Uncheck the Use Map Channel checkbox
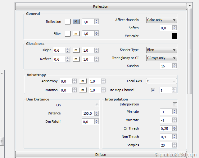The width and height of the screenshot is (199, 158). click(153, 90)
